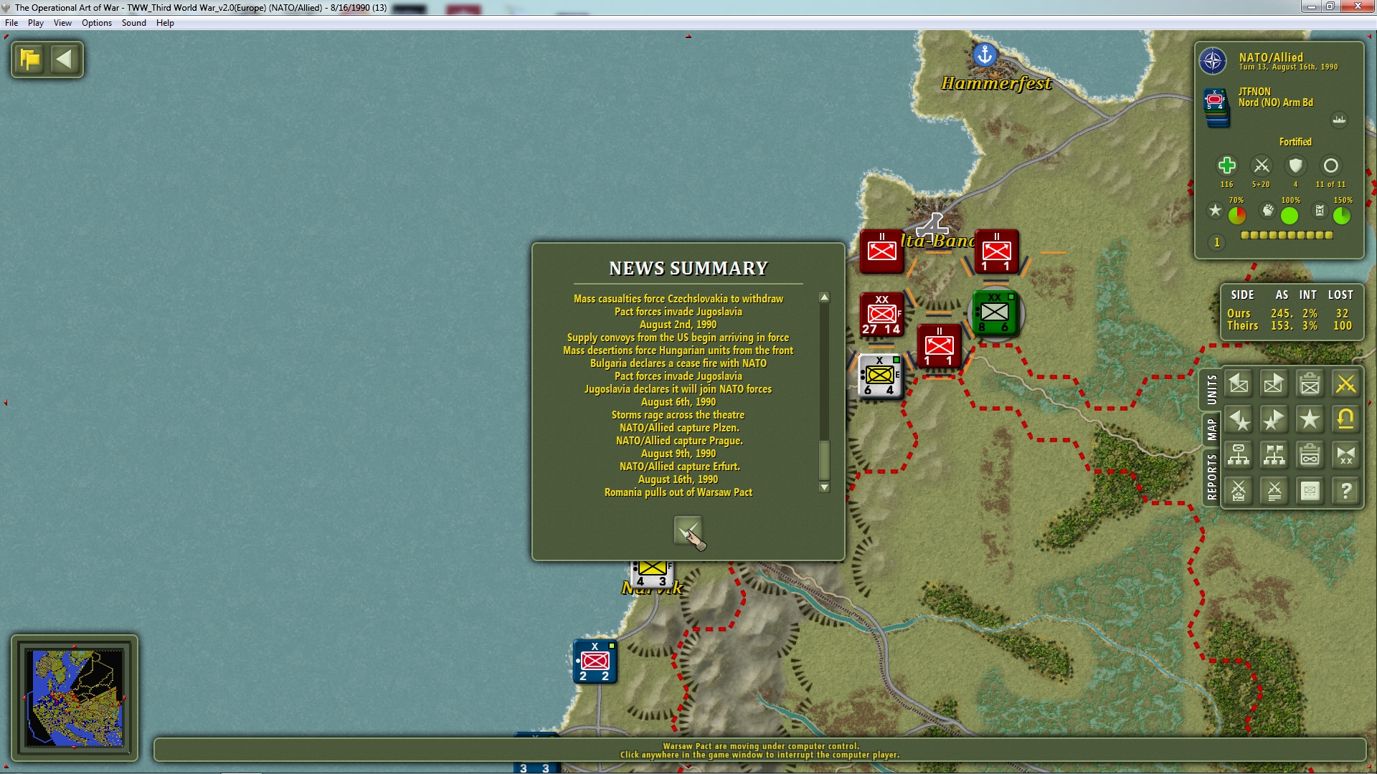This screenshot has width=1377, height=774.
Task: Click the light unit card panel button
Action: click(x=1310, y=491)
